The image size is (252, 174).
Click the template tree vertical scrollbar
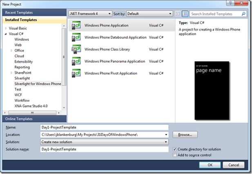tap(64, 57)
